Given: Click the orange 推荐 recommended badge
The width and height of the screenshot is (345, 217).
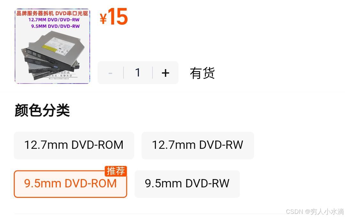Looking at the screenshot, I should point(116,171).
